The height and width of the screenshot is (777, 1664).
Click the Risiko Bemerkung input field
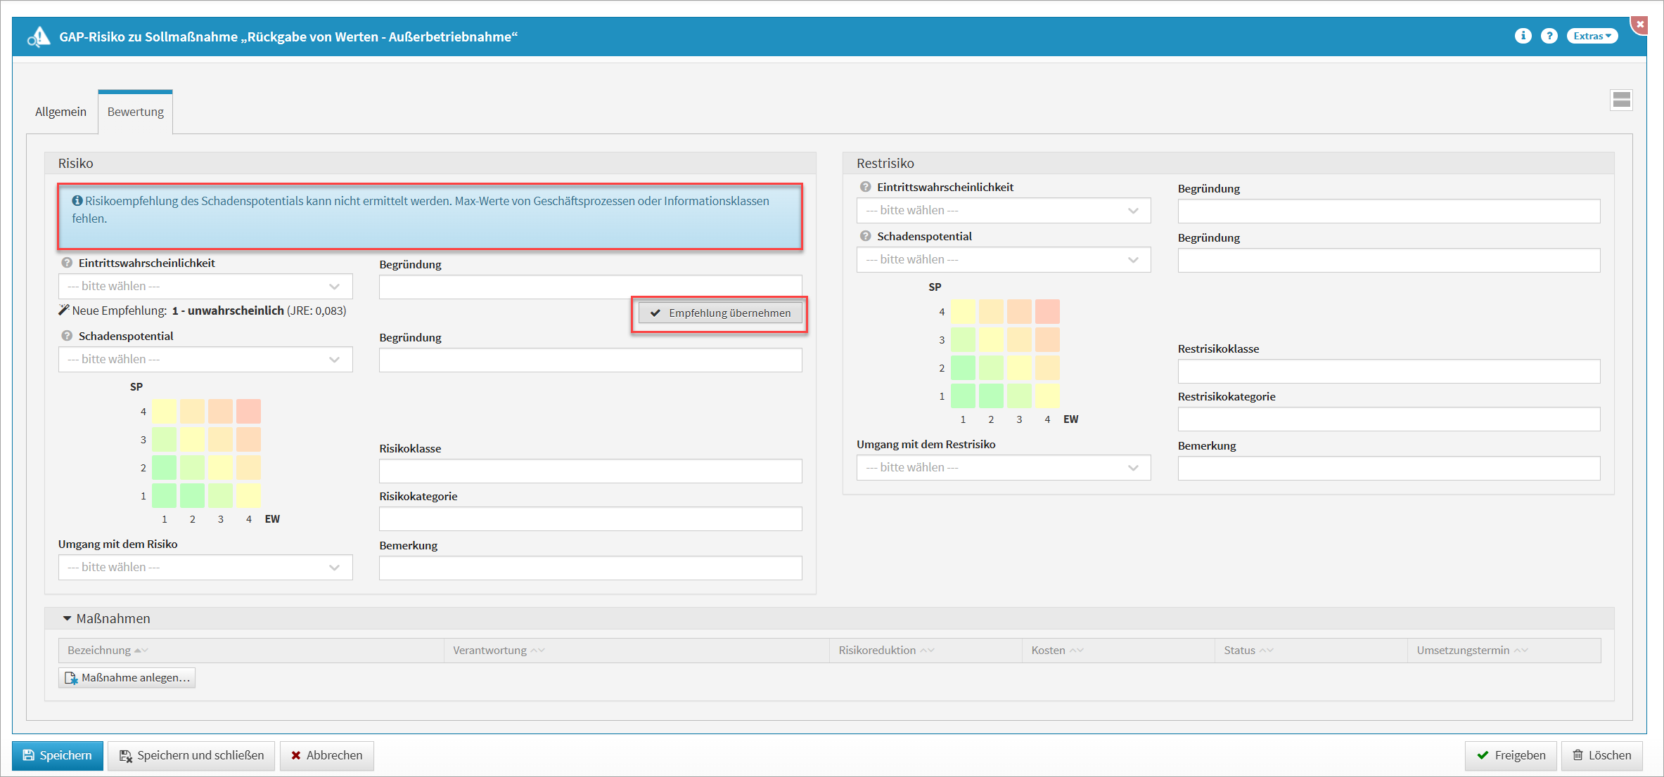coord(590,568)
